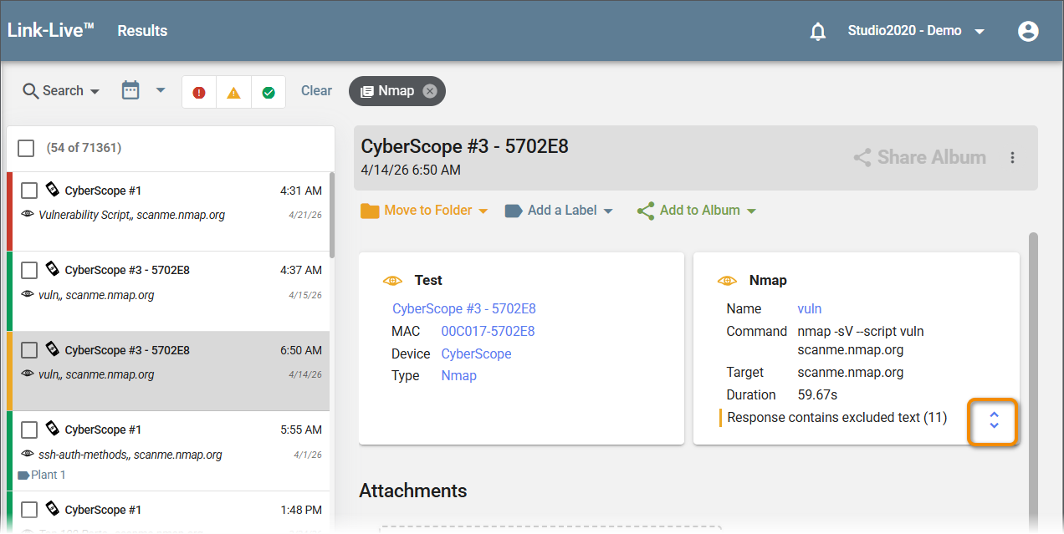Open the calendar date filter
Viewport: 1064px width, 534px height.
(130, 90)
